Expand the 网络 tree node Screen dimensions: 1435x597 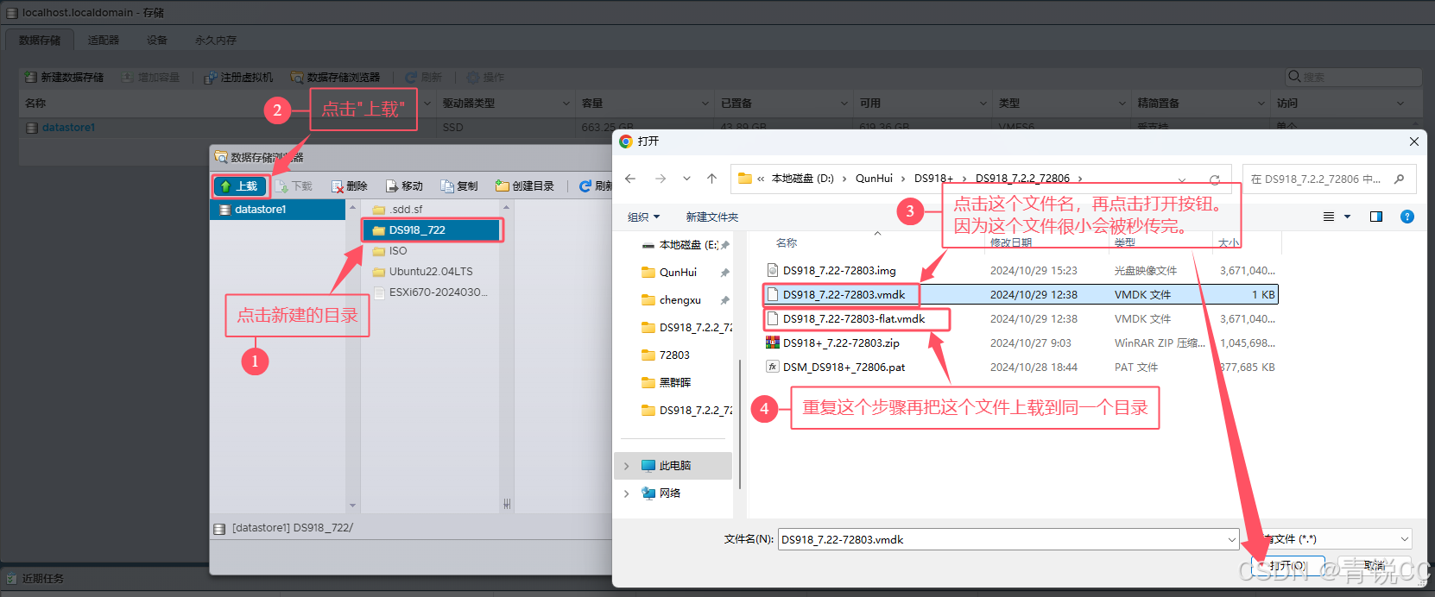click(626, 493)
